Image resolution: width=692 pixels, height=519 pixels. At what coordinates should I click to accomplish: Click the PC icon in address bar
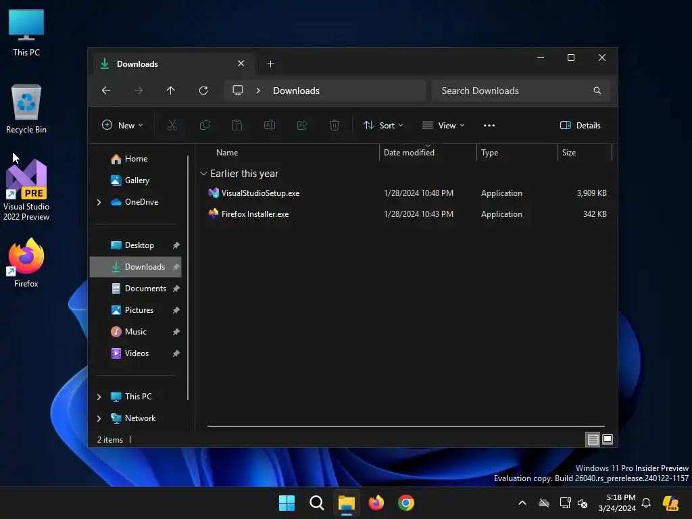click(238, 91)
